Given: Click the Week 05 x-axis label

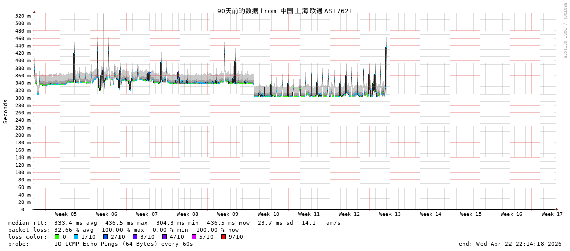Looking at the screenshot, I should coord(66,214).
